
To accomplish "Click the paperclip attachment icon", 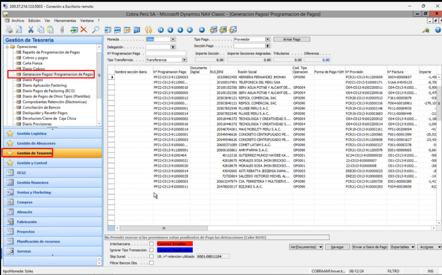I will 62,30.
